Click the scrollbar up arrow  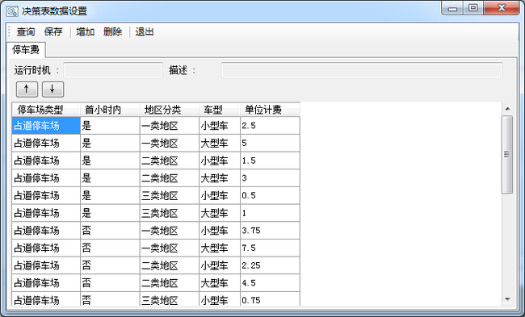pyautogui.click(x=507, y=109)
